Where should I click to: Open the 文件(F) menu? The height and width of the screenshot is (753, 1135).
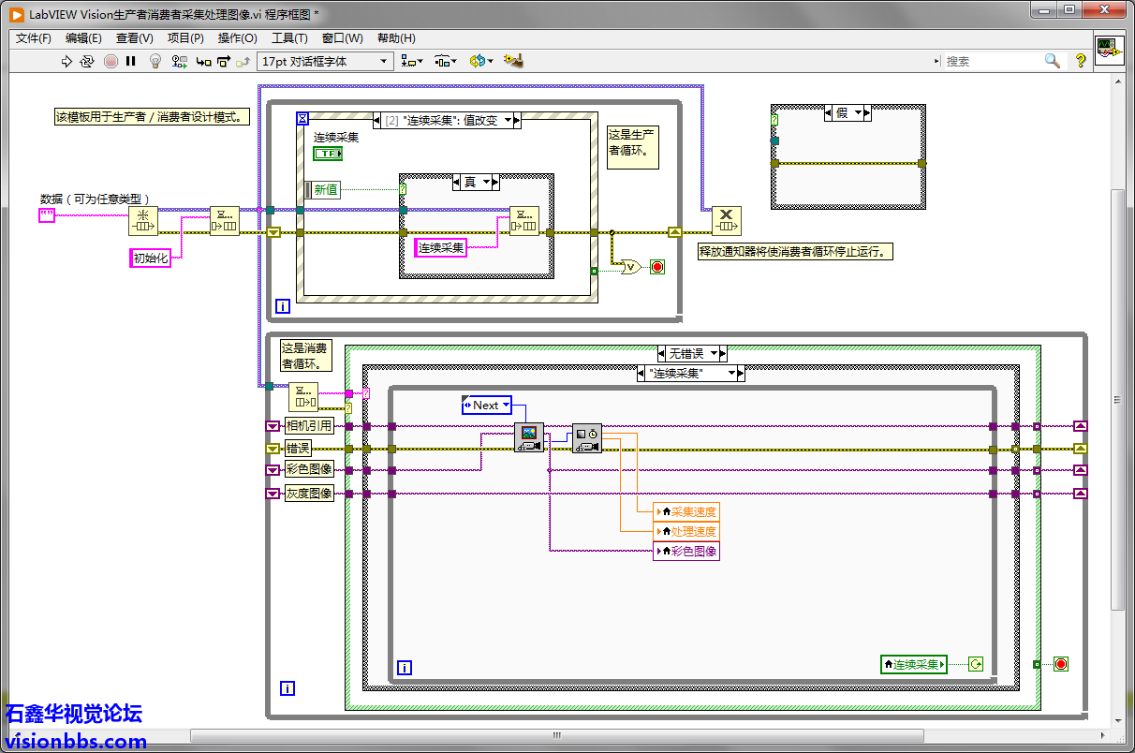pos(34,38)
